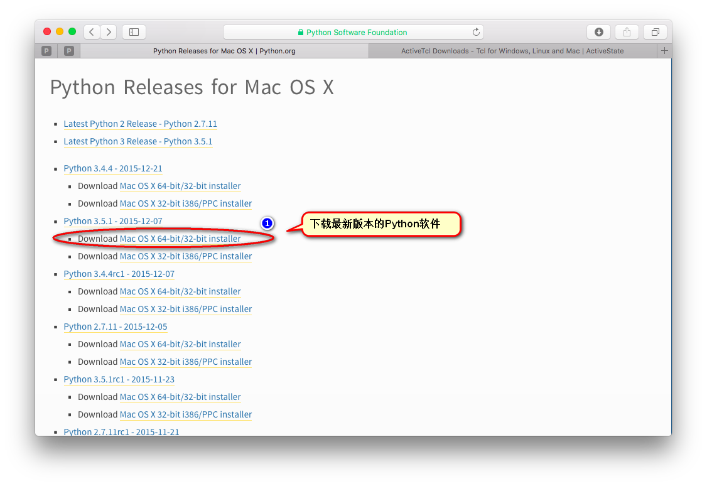Download 64-bit/32-bit installer for Python 3.5.1
Screen dimensions: 707x486
pyautogui.click(x=180, y=239)
